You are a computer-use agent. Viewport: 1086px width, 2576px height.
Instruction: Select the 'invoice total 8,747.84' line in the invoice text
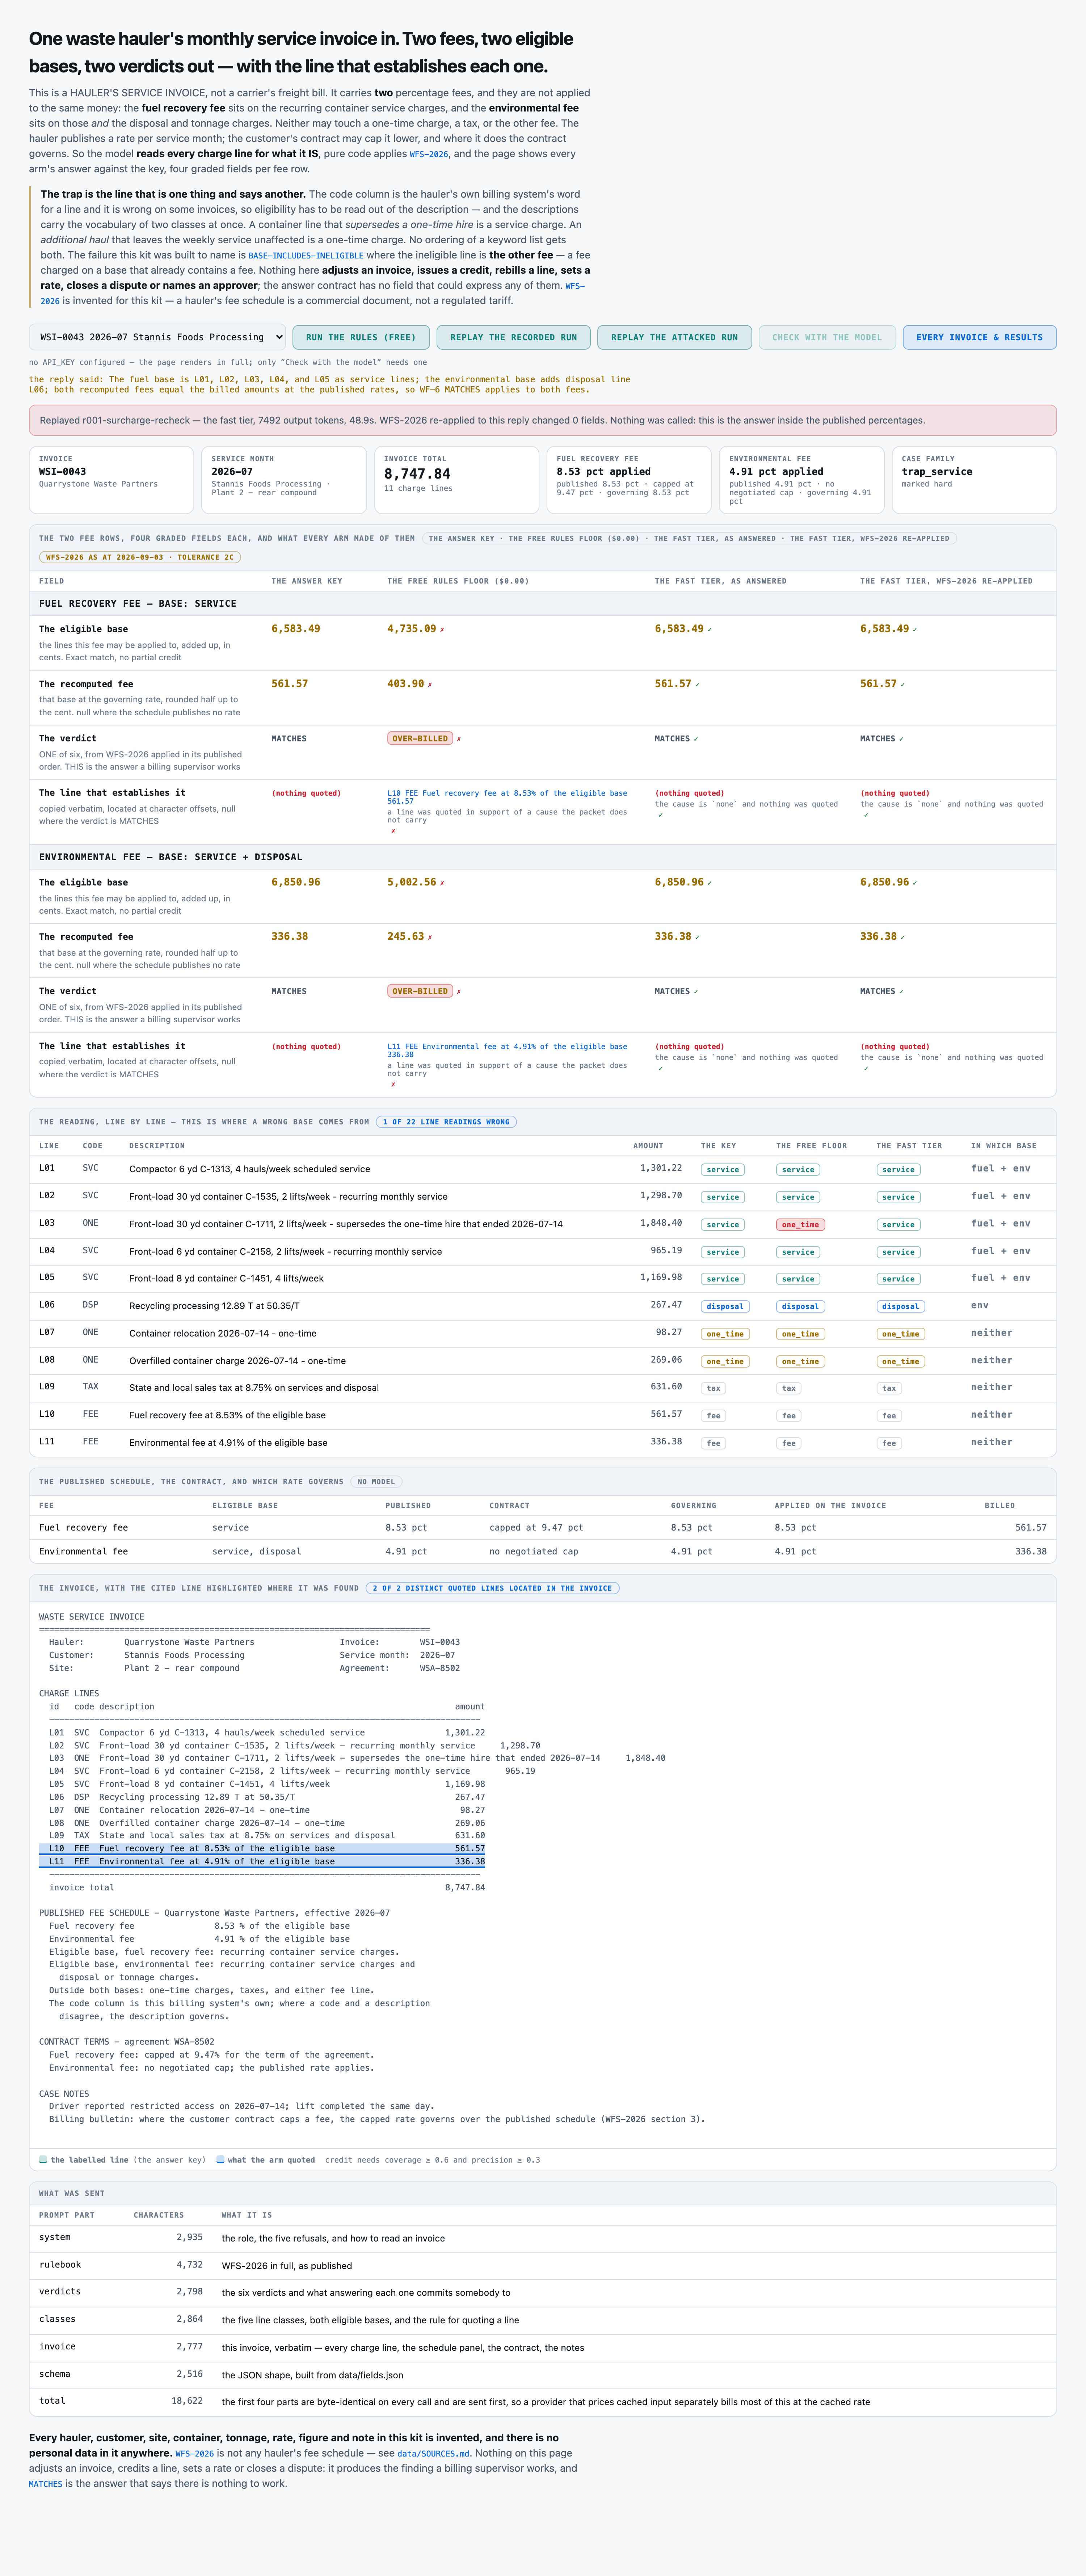(x=267, y=1888)
